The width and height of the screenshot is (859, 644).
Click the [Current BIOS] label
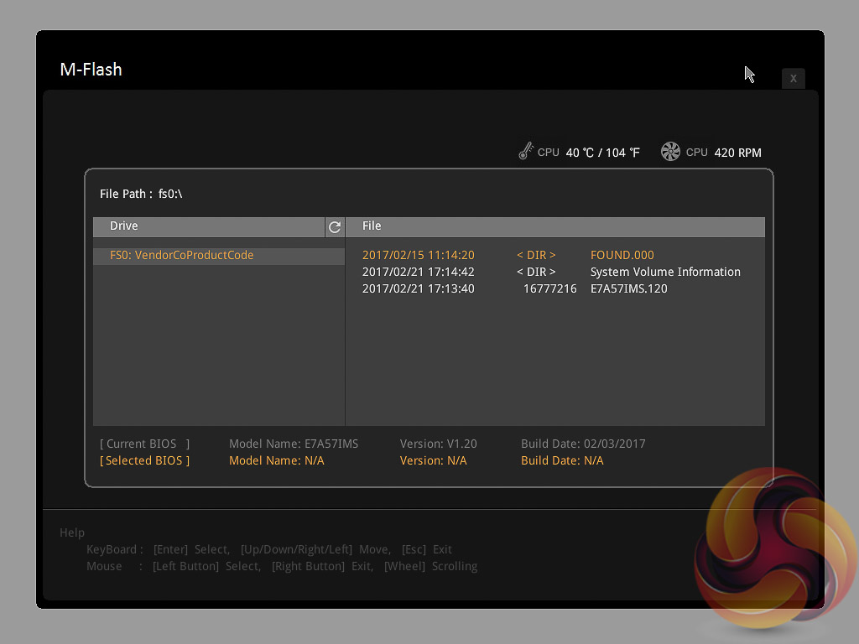click(145, 444)
